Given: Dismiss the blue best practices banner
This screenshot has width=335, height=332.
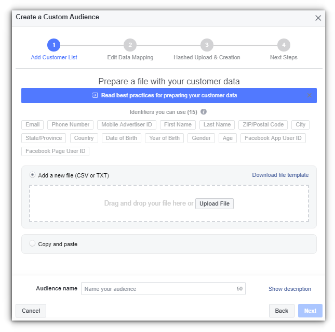Looking at the screenshot, I should [x=309, y=95].
